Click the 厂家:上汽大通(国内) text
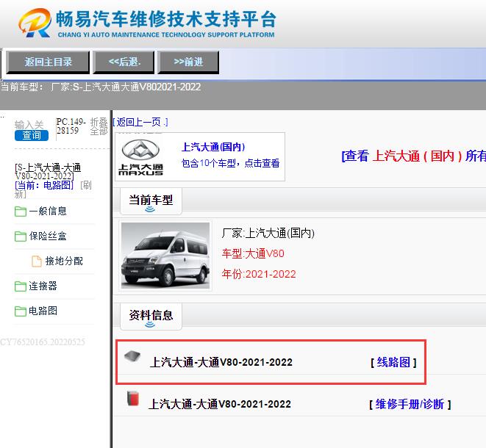486x448 pixels. (268, 233)
